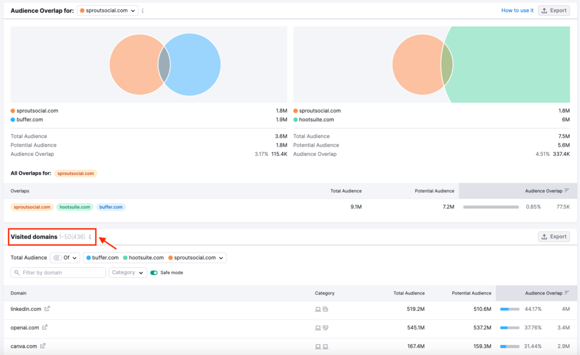Image resolution: width=580 pixels, height=355 pixels.
Task: Click heart category icon in openai.com row
Action: click(x=326, y=328)
